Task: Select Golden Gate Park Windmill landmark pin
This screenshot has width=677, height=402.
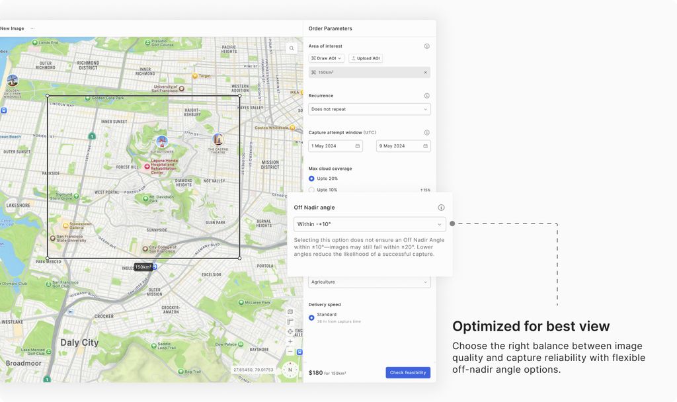Action: click(13, 81)
